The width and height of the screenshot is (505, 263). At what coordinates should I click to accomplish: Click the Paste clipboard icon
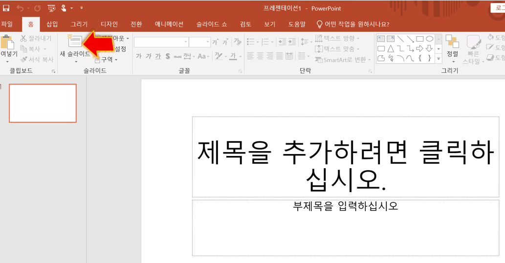[7, 42]
